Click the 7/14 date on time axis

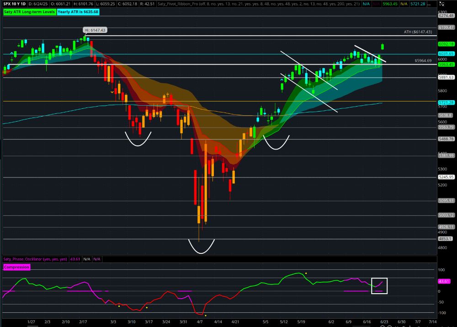tap(433, 322)
